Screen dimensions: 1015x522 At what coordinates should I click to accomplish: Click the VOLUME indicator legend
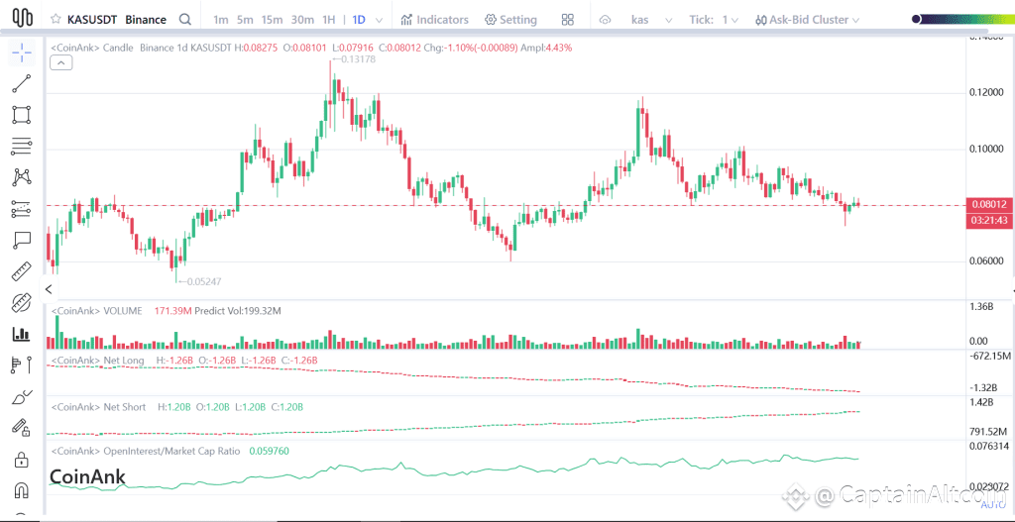point(96,311)
